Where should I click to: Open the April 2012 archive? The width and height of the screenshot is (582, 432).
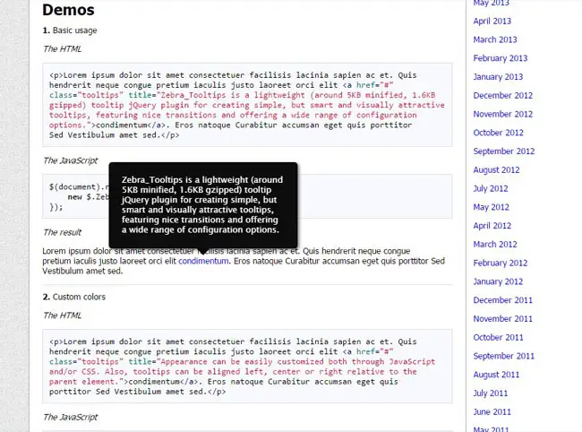tap(492, 226)
